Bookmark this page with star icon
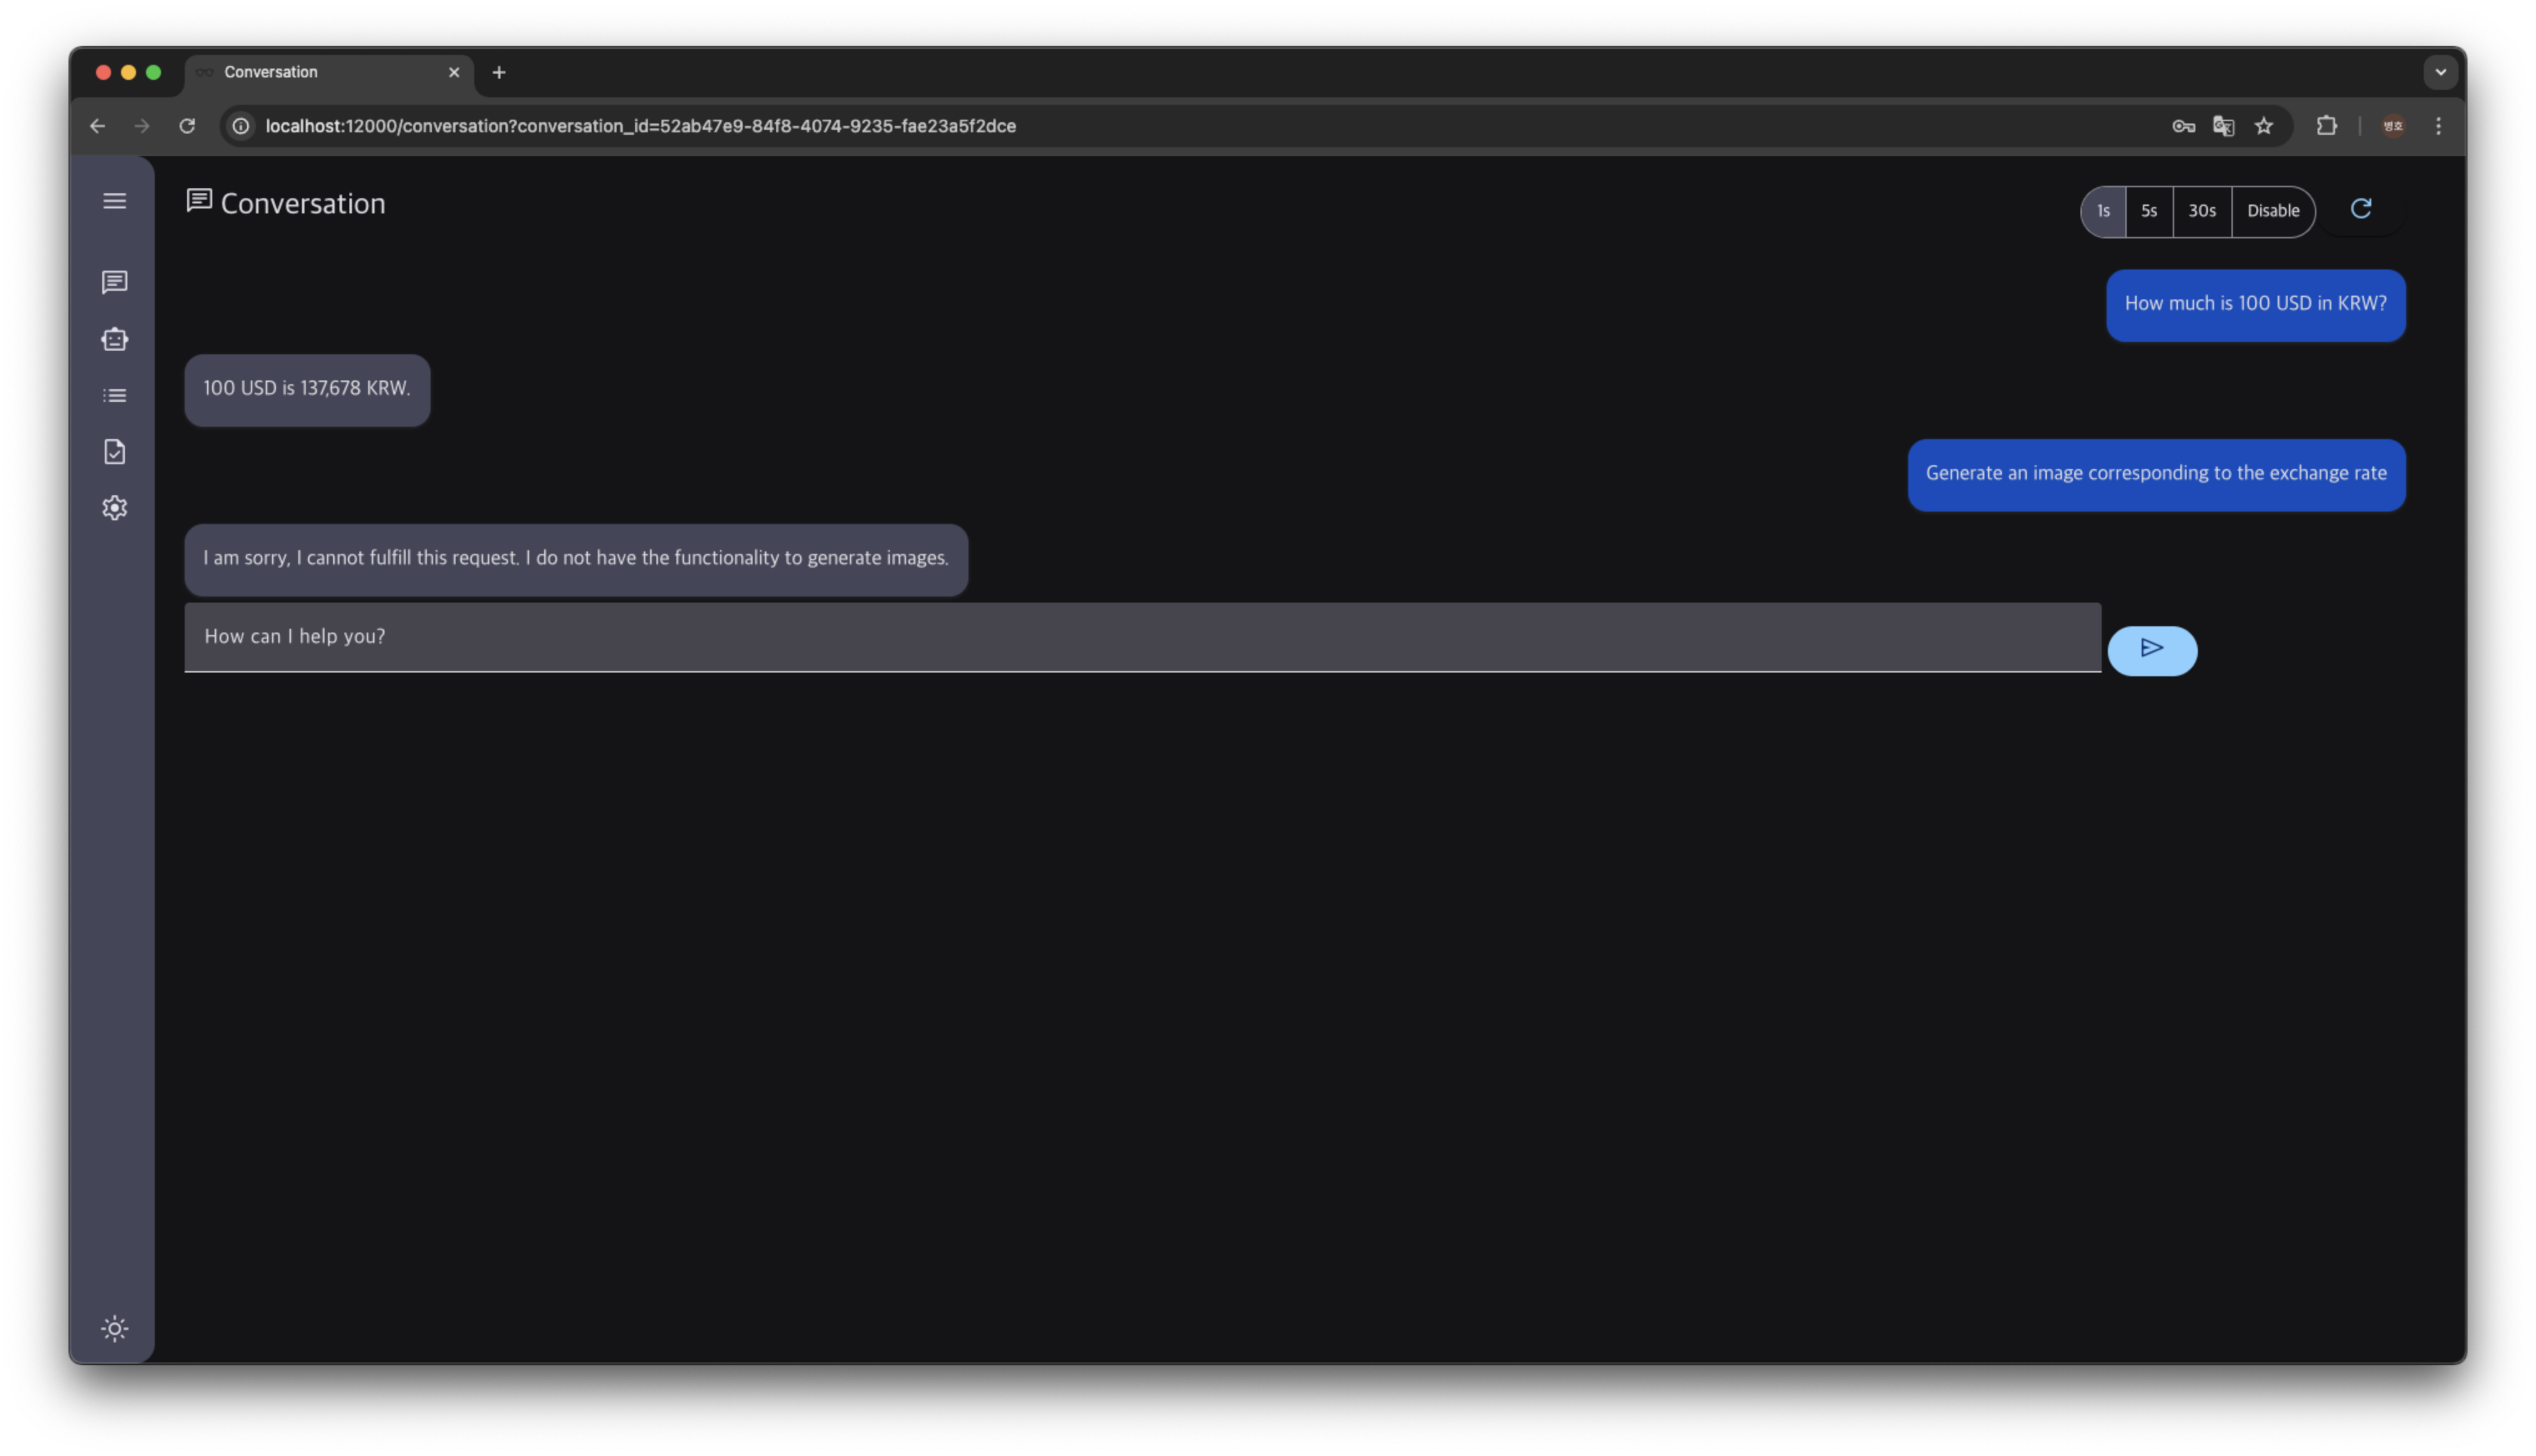 tap(2264, 126)
